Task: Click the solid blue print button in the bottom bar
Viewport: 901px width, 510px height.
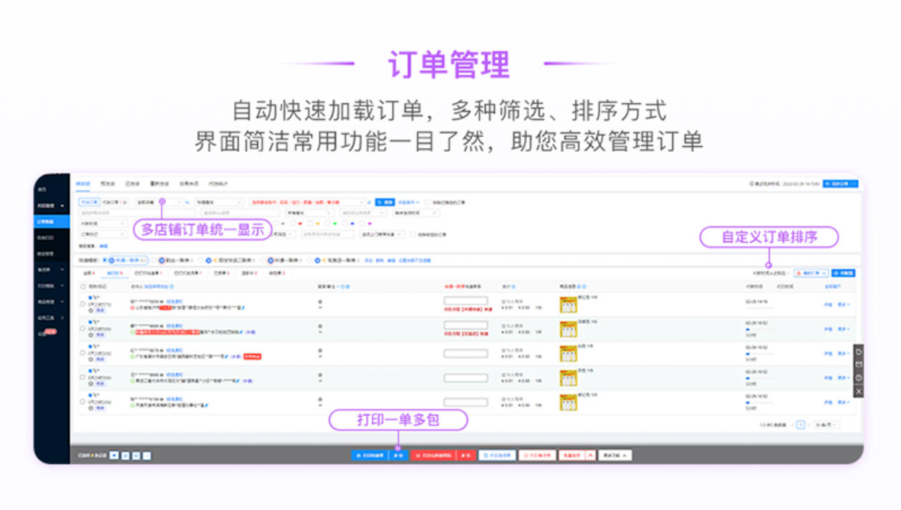Action: tap(370, 455)
